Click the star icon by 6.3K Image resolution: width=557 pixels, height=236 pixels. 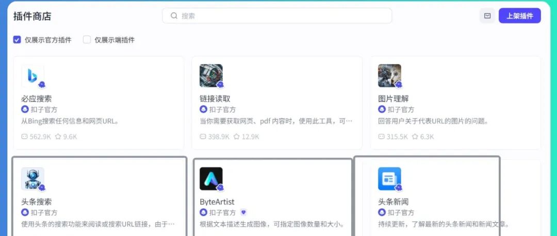(x=415, y=136)
